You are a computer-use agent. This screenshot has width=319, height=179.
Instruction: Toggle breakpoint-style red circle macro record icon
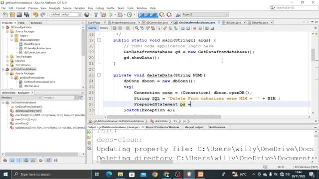point(195,28)
